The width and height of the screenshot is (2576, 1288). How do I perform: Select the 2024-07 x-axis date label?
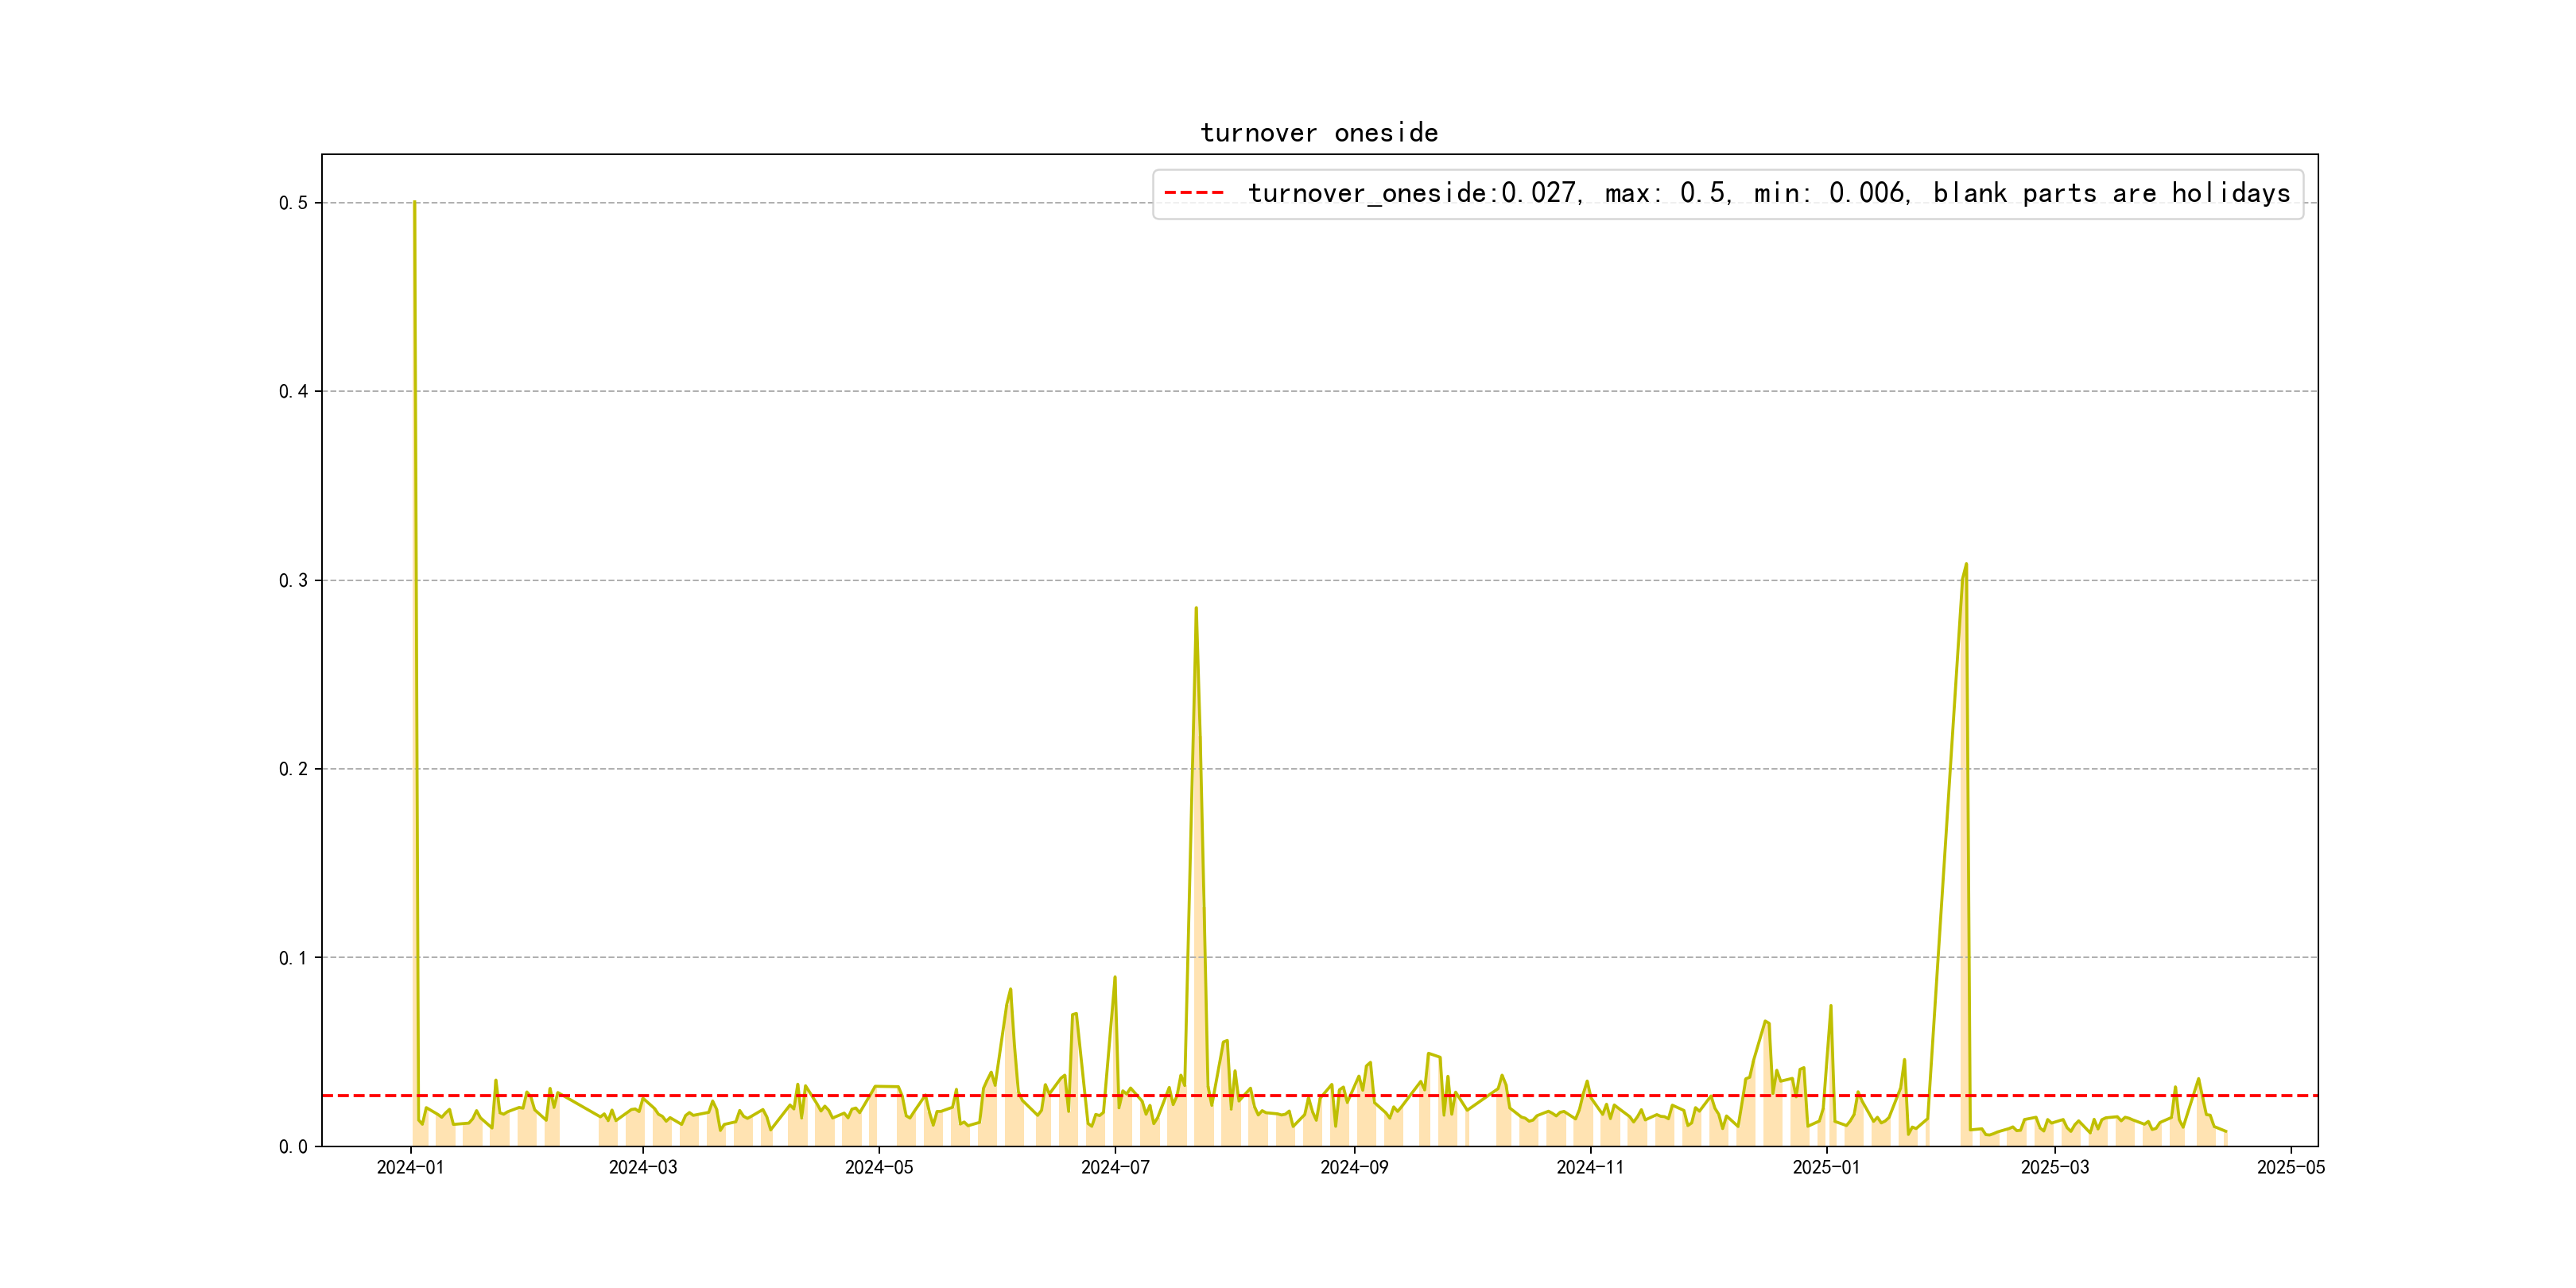[x=1115, y=1167]
